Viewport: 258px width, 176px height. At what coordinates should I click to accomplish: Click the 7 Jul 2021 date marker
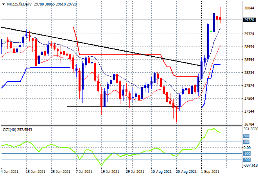click(84, 172)
